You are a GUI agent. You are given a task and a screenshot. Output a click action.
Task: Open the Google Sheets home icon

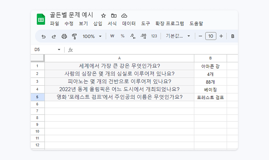41,19
